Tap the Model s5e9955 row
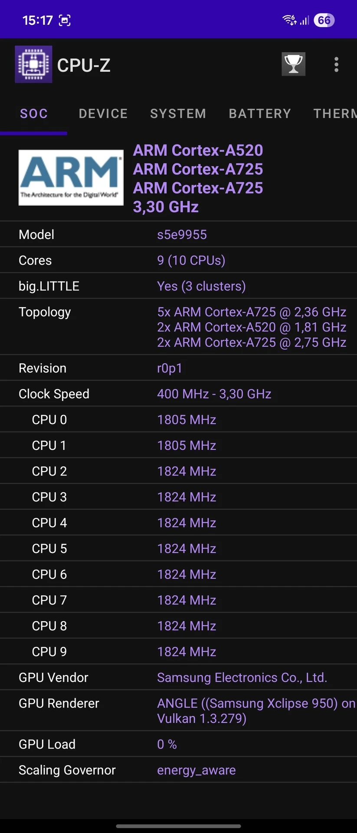Screen dimensions: 357x833 (x=178, y=235)
